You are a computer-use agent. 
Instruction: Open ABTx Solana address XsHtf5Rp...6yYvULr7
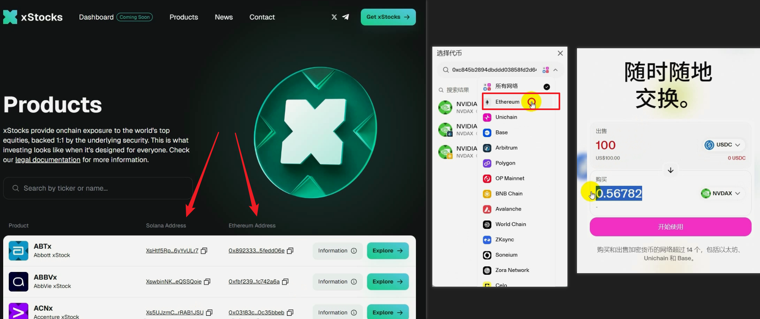pyautogui.click(x=172, y=251)
